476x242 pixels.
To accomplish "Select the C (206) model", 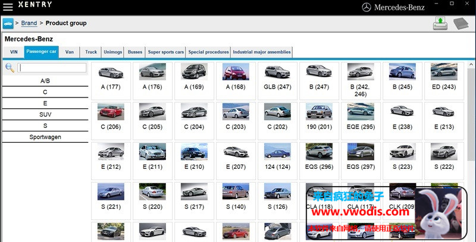I will [x=111, y=121].
